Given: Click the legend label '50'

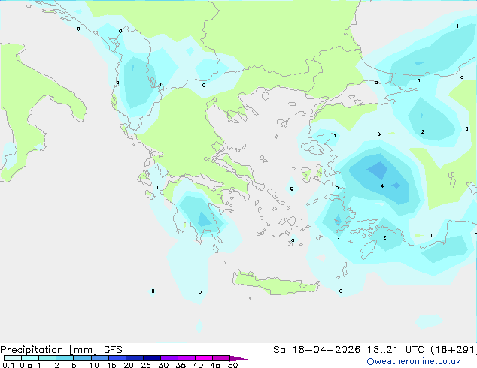Looking at the screenshot, I should 232,365.
